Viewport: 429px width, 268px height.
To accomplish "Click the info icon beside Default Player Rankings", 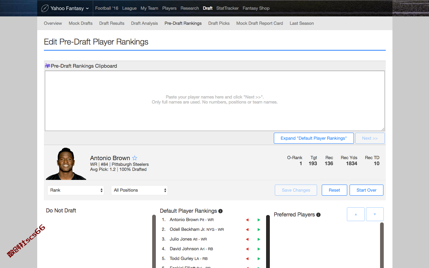I will tap(221, 211).
